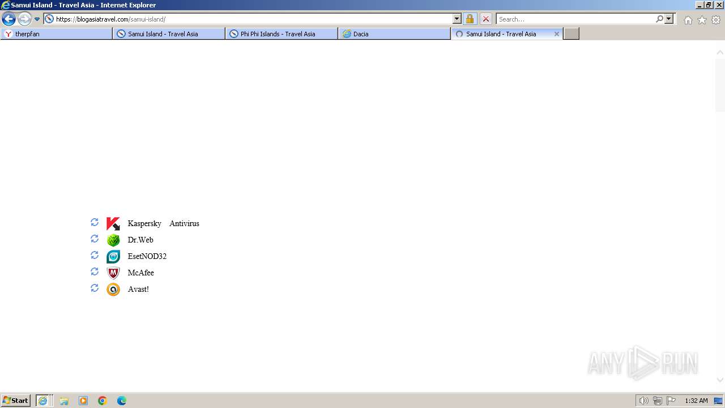Switch to the first Samui Island tab
Image resolution: width=725 pixels, height=408 pixels.
[169, 34]
